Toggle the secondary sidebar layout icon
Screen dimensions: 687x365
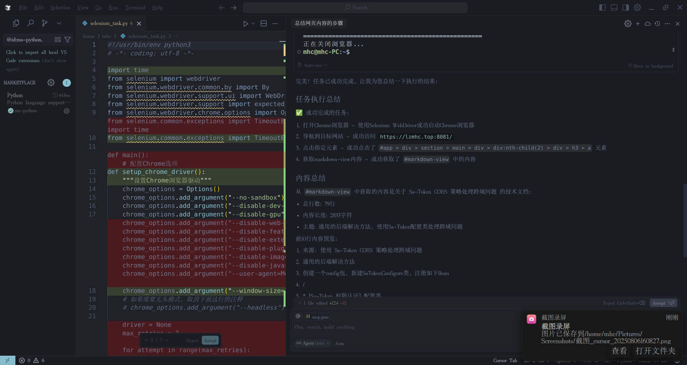[625, 7]
